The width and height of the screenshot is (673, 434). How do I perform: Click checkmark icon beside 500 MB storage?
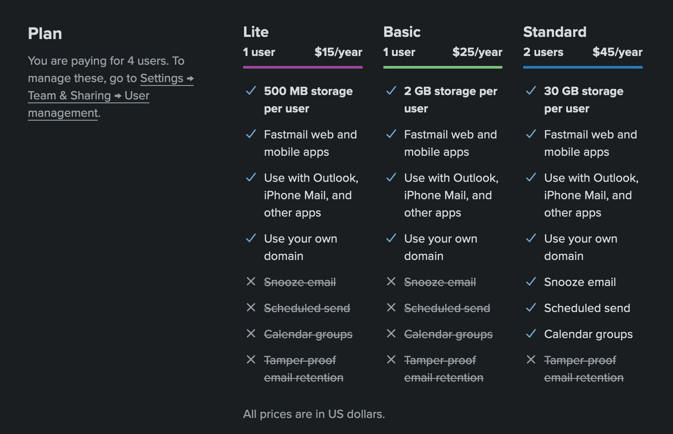(x=251, y=91)
